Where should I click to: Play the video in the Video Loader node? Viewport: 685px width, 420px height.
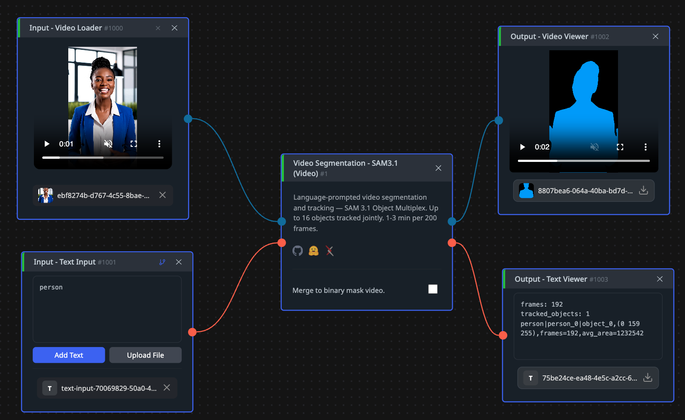[x=47, y=144]
